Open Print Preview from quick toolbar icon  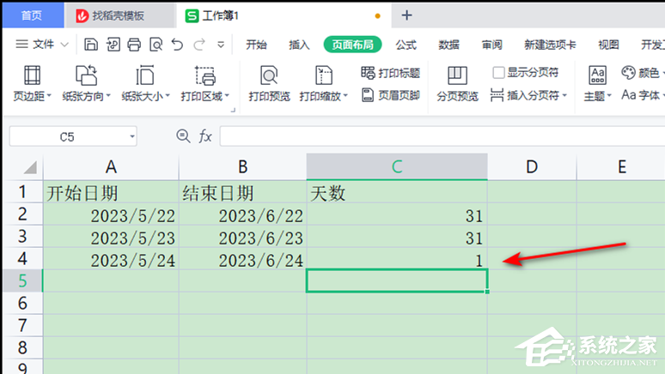156,45
